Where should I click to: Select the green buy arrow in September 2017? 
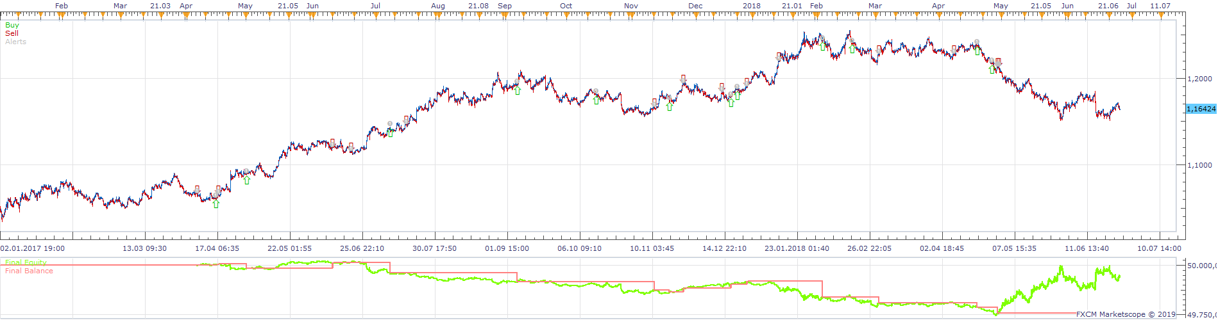pos(518,90)
